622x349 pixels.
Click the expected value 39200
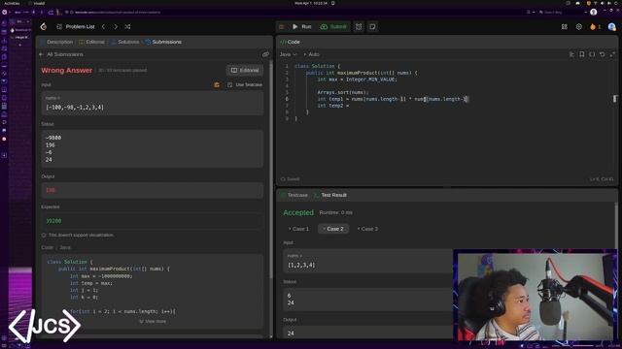click(x=53, y=221)
